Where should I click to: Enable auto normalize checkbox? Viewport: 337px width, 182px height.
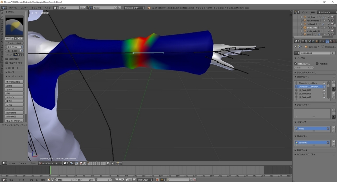pos(7,59)
